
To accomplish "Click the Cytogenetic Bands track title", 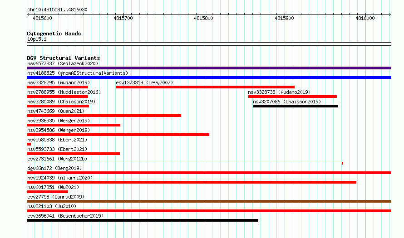I will tap(54, 34).
